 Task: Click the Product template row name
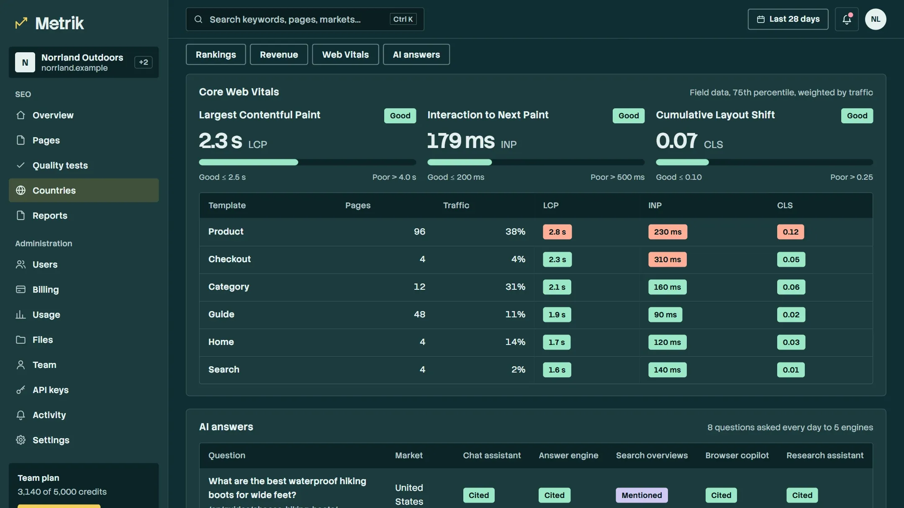(226, 232)
